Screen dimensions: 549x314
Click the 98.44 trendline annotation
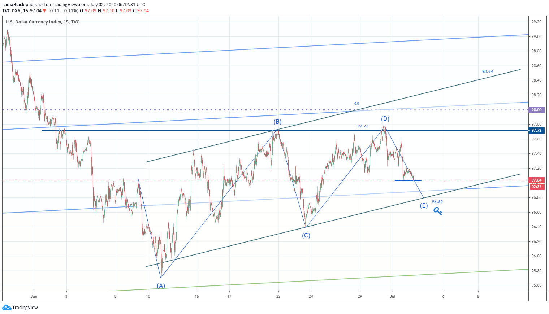[487, 71]
